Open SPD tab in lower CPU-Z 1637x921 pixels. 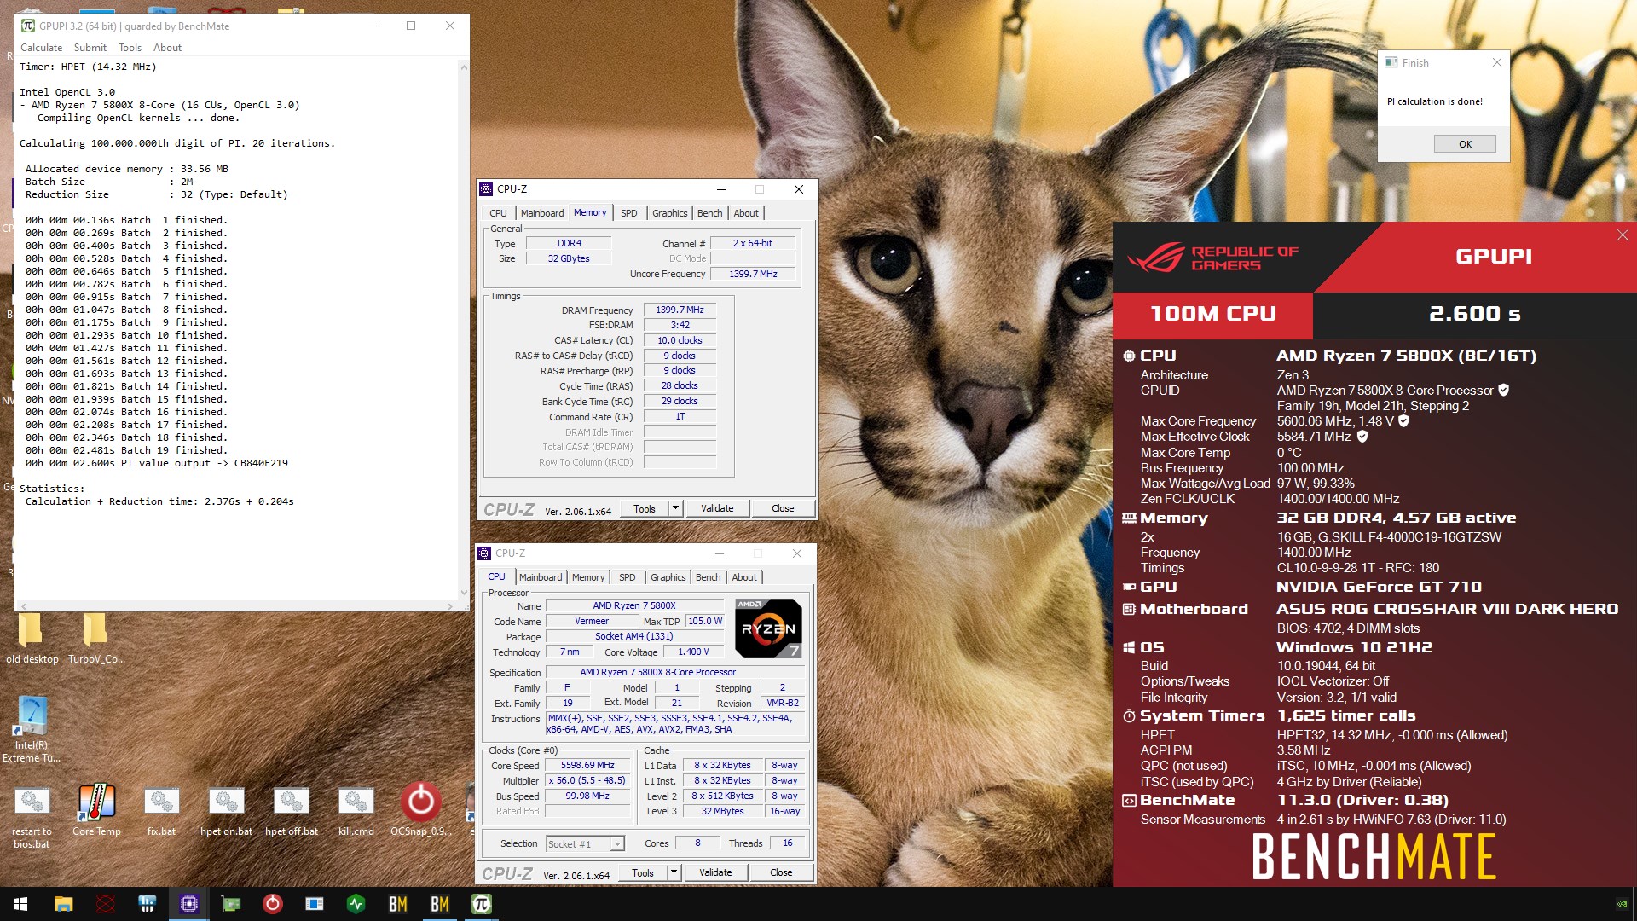point(627,577)
